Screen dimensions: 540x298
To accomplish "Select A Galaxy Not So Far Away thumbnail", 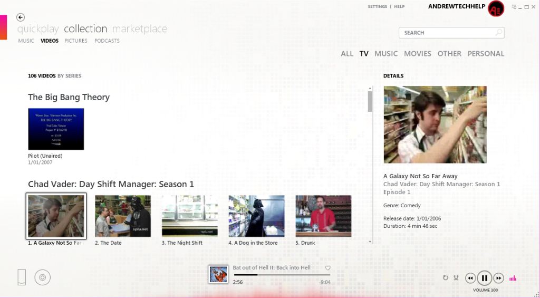I will [56, 216].
